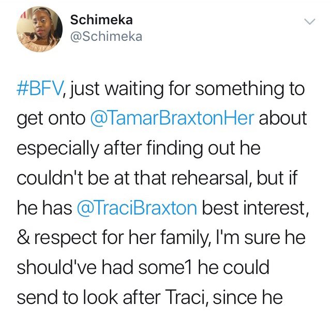The image size is (331, 320).
Task: Click the phrase "best interest,"
Action: point(255,208)
